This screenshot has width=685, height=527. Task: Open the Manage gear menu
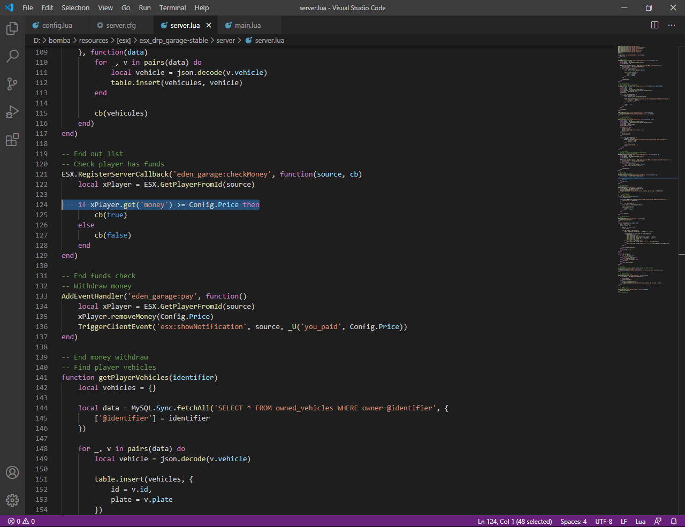tap(12, 500)
